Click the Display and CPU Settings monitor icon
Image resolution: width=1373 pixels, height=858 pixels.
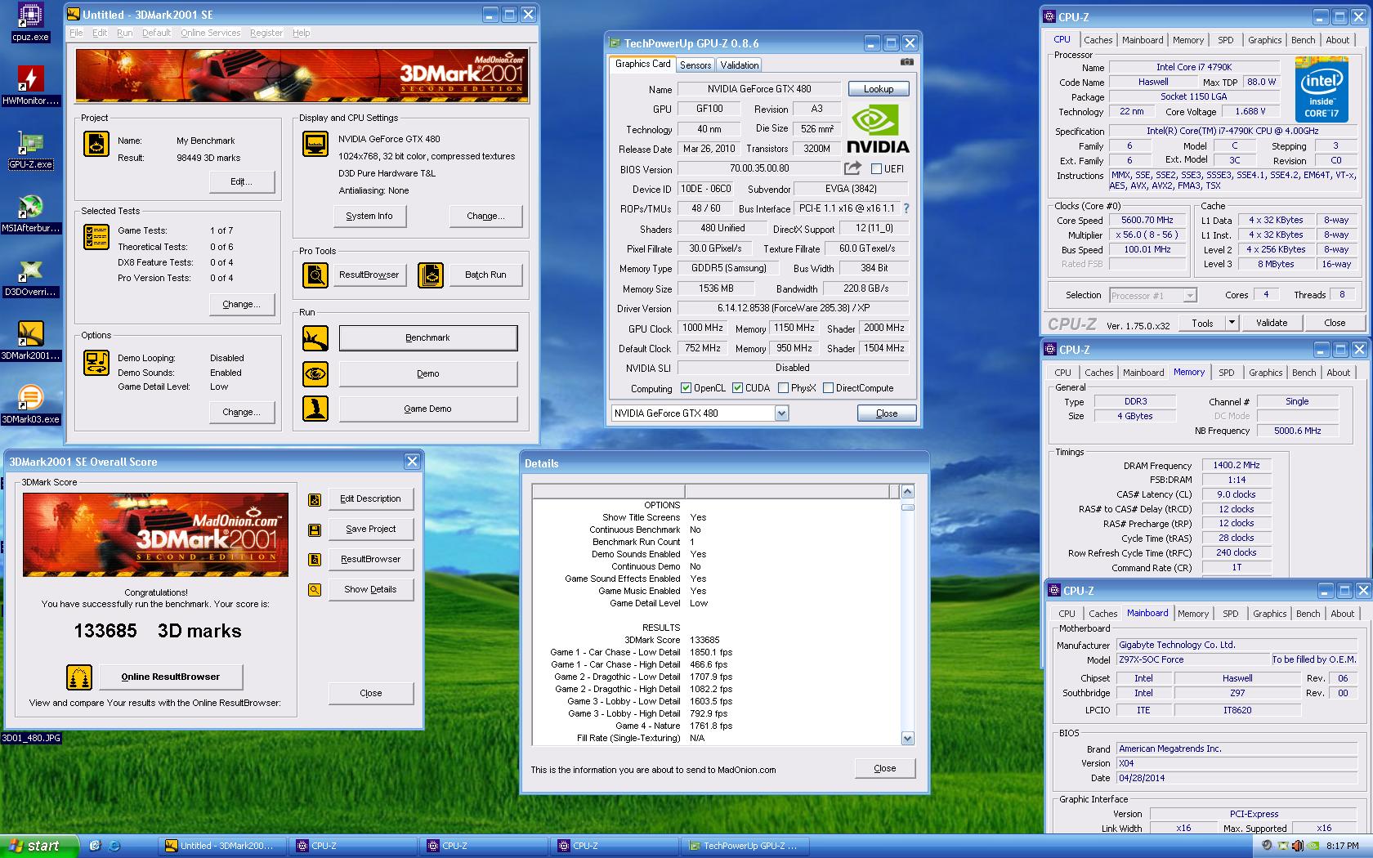point(315,144)
